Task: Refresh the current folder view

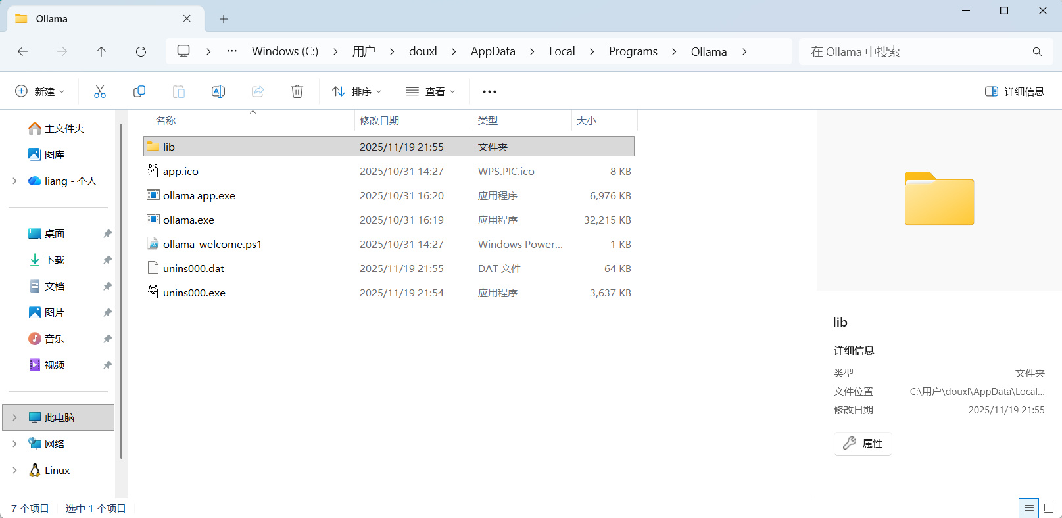Action: [141, 51]
